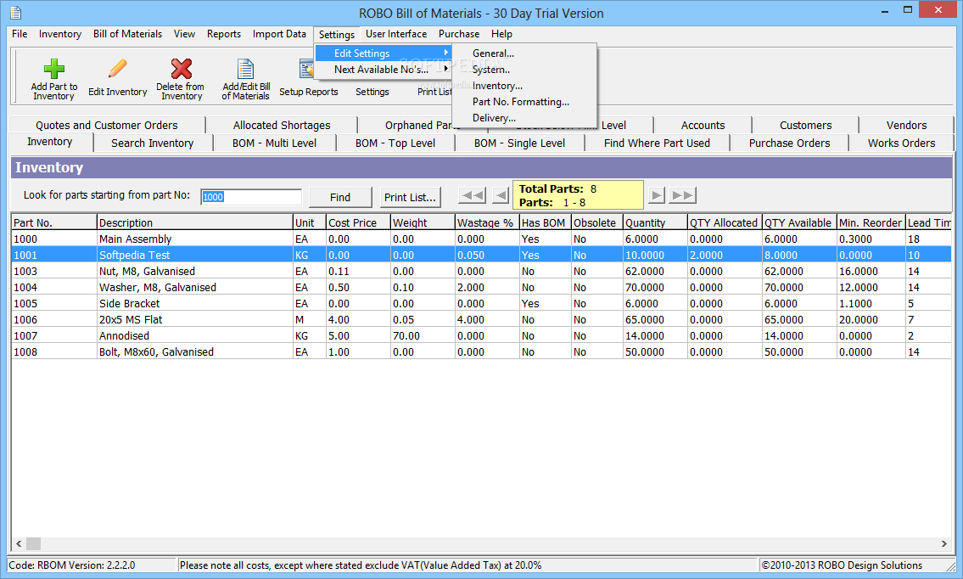Click the Print List... button
Viewport: 963px width, 579px height.
pos(410,197)
